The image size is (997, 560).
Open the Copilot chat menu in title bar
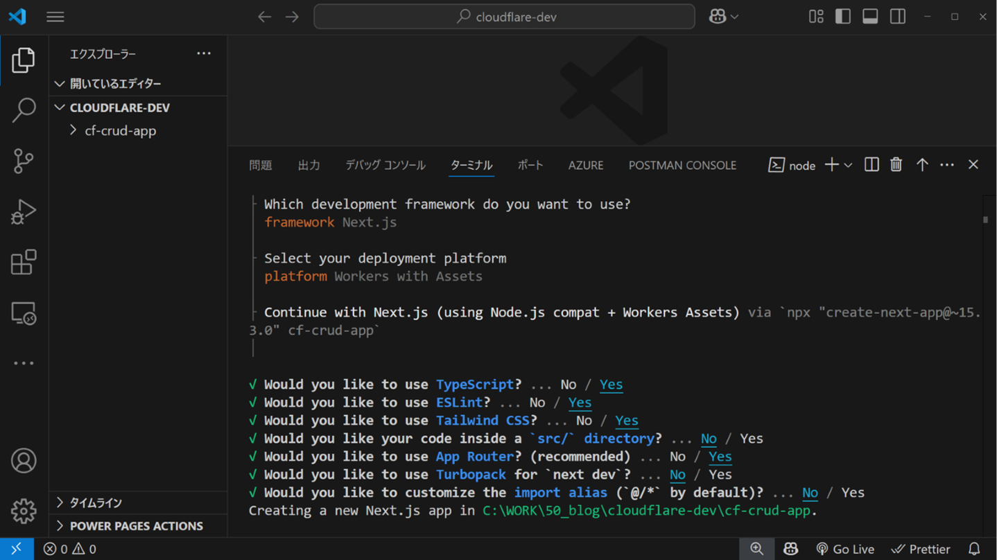(x=723, y=17)
